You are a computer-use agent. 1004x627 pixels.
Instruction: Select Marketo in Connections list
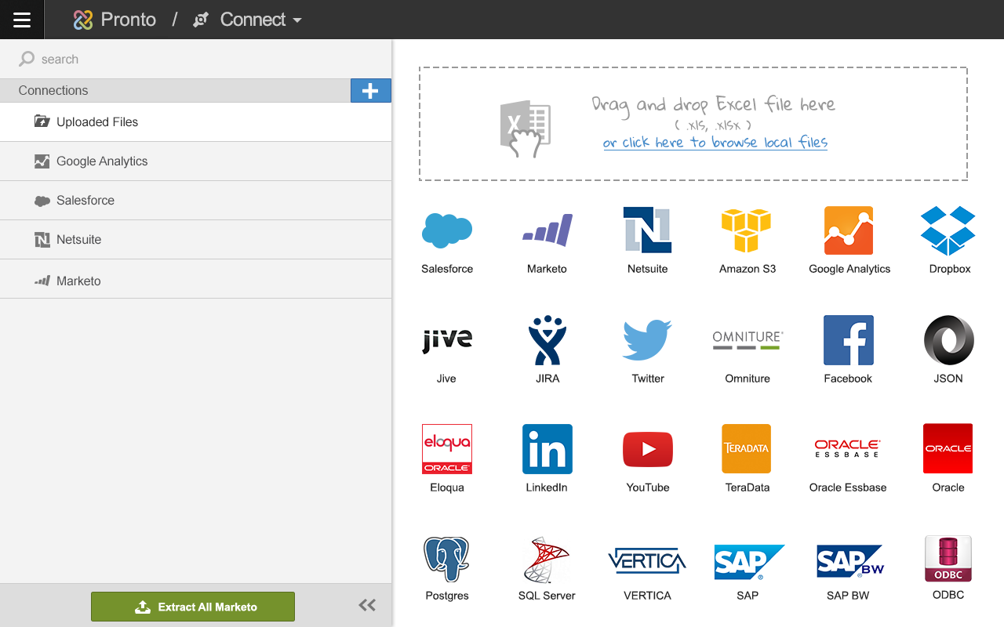(x=196, y=280)
